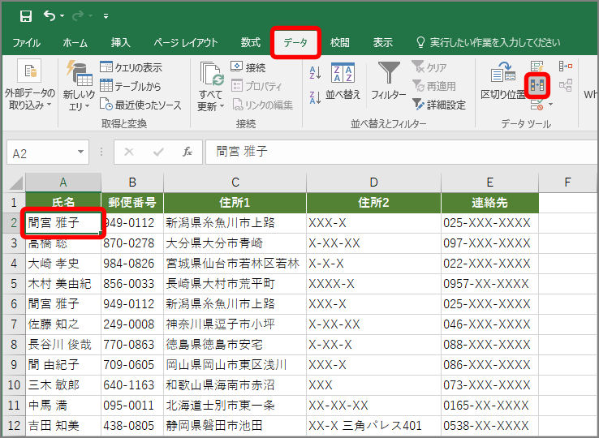Screen dimensions: 599x438
Task: Click the プロパティ ribbon item
Action: click(x=256, y=86)
